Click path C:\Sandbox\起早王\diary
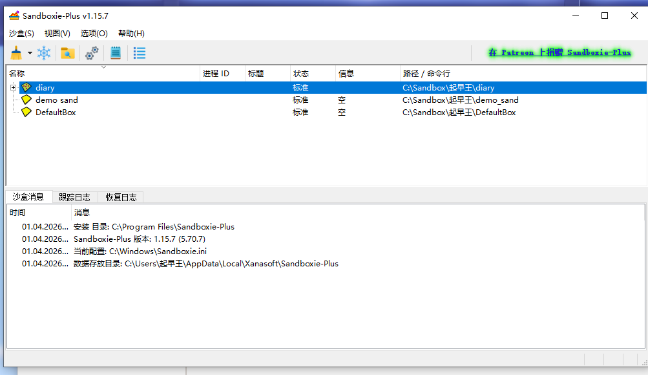Screen dimensions: 648x375 click(x=448, y=88)
